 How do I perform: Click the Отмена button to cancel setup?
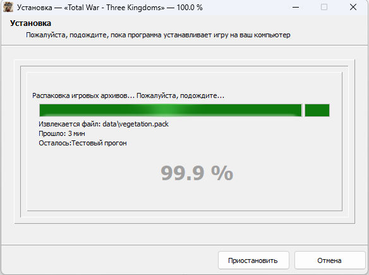(329, 260)
